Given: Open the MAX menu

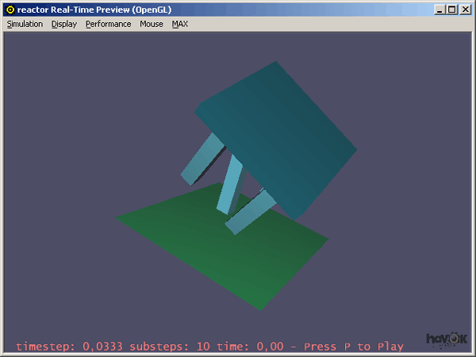Looking at the screenshot, I should coord(180,24).
